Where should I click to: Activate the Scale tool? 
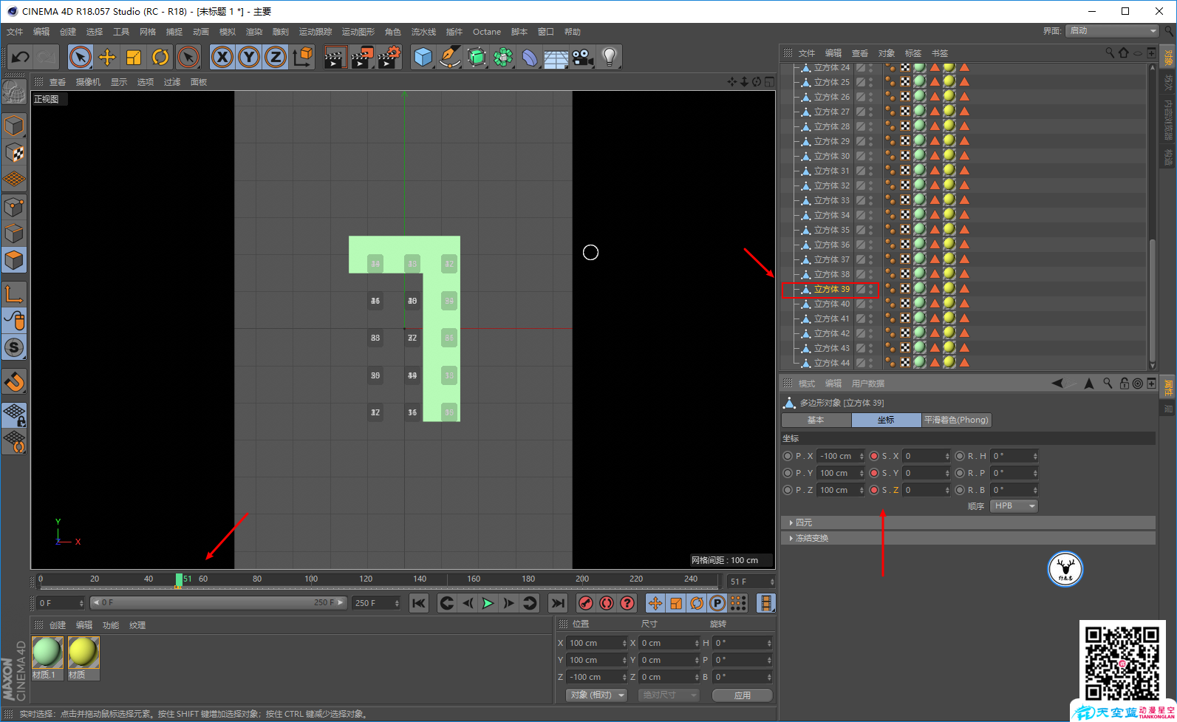(x=134, y=57)
